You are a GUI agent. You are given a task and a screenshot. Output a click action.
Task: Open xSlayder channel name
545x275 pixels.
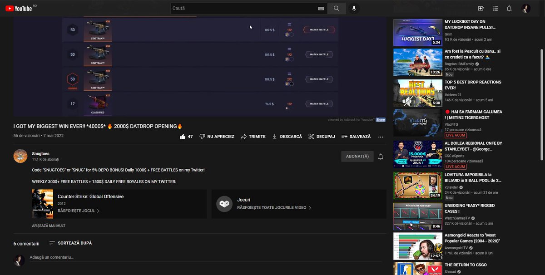click(x=452, y=187)
